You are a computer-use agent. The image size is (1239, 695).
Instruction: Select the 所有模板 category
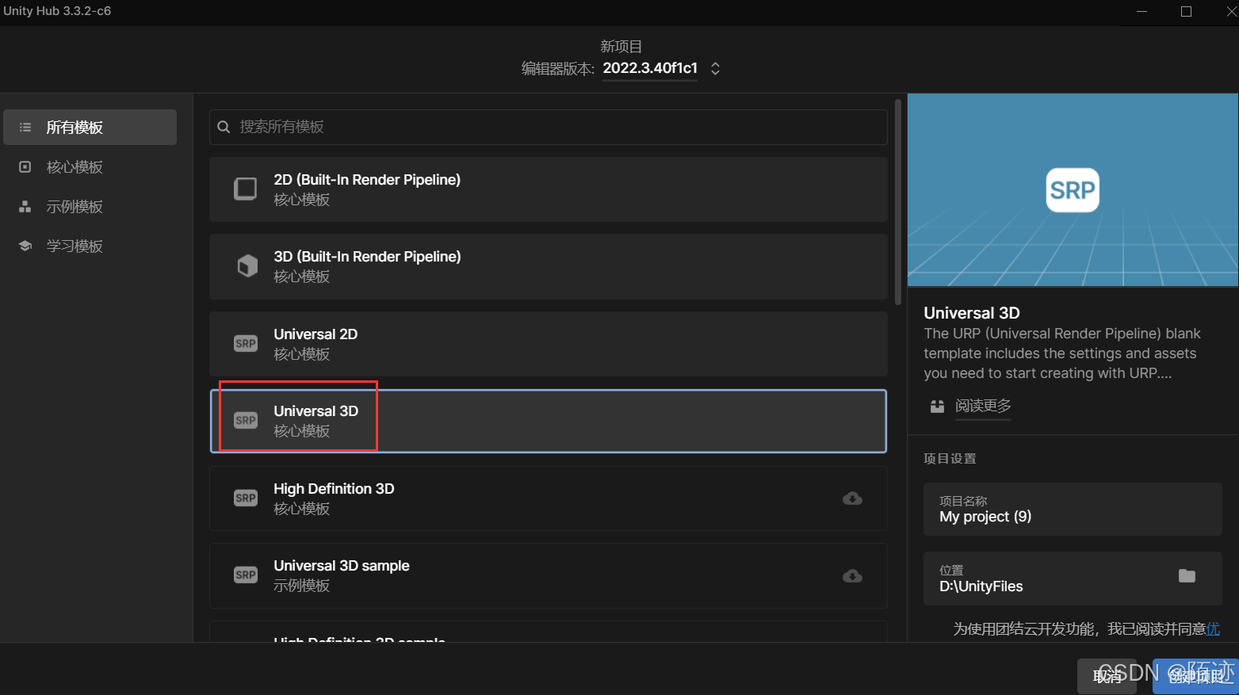click(90, 127)
